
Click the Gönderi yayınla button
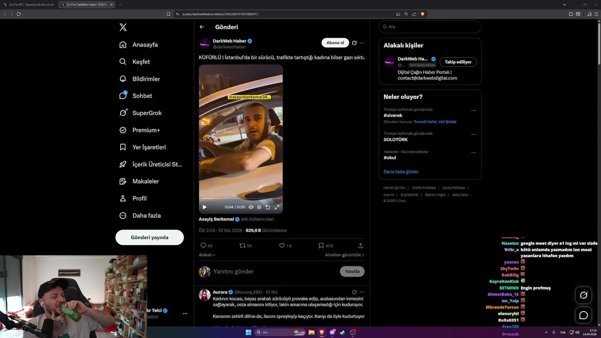pos(149,238)
